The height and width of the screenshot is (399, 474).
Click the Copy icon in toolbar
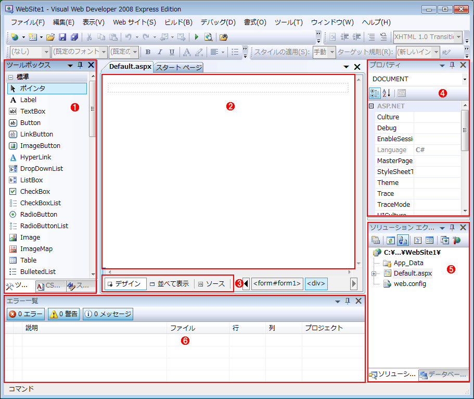[x=101, y=37]
